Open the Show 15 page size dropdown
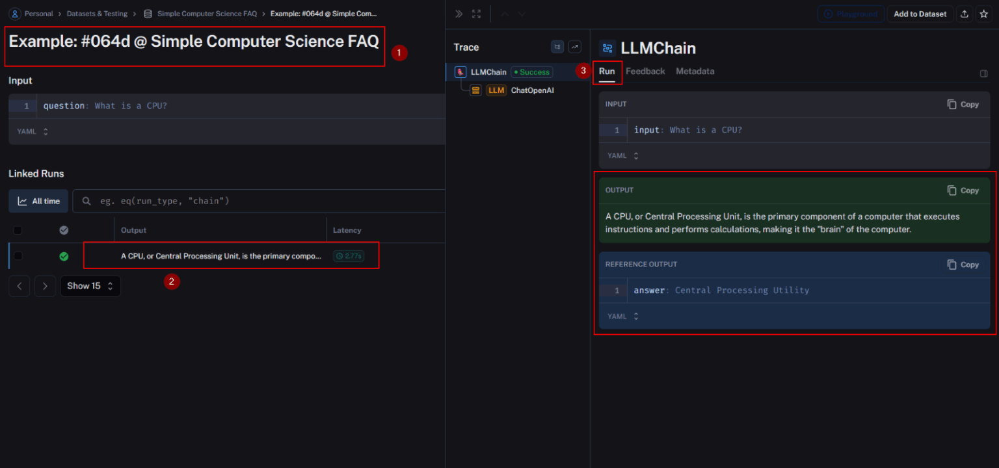999x468 pixels. (90, 286)
